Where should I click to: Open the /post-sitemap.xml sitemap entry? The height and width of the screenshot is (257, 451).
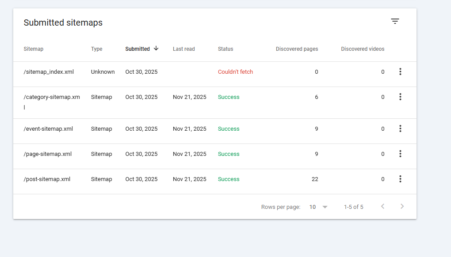click(x=47, y=179)
